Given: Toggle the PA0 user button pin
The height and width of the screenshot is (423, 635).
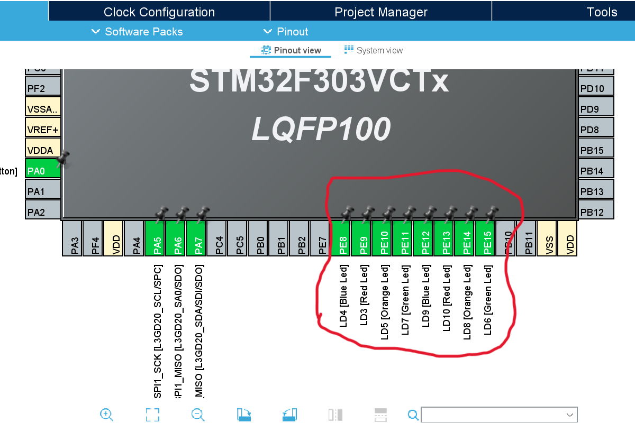Looking at the screenshot, I should (42, 169).
